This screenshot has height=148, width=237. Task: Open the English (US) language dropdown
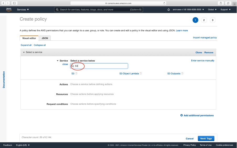(23, 145)
